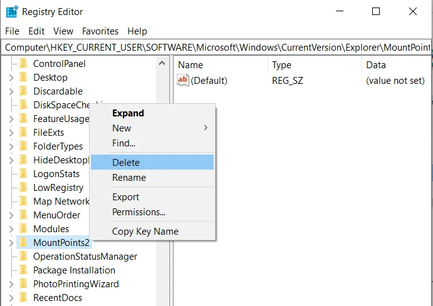Click the Desktop key folder icon

(x=24, y=78)
